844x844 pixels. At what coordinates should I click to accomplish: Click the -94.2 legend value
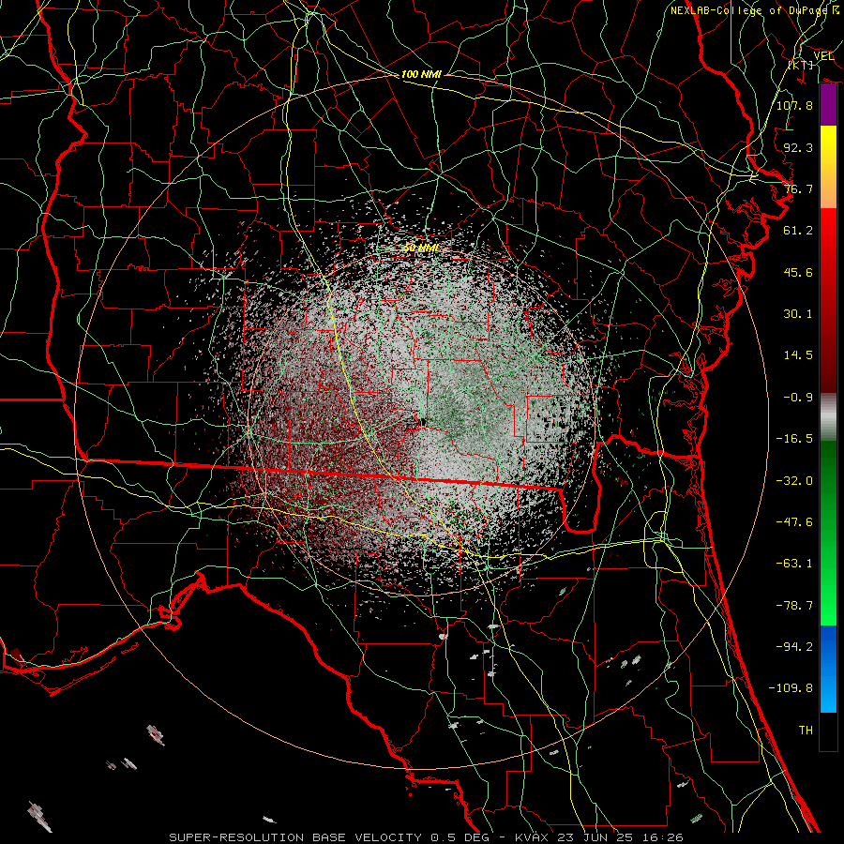795,646
